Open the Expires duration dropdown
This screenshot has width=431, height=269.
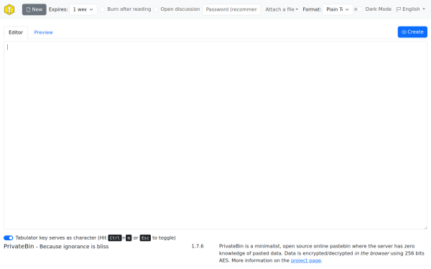pyautogui.click(x=83, y=9)
